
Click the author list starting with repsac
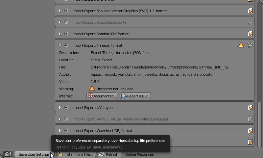pos(153,74)
